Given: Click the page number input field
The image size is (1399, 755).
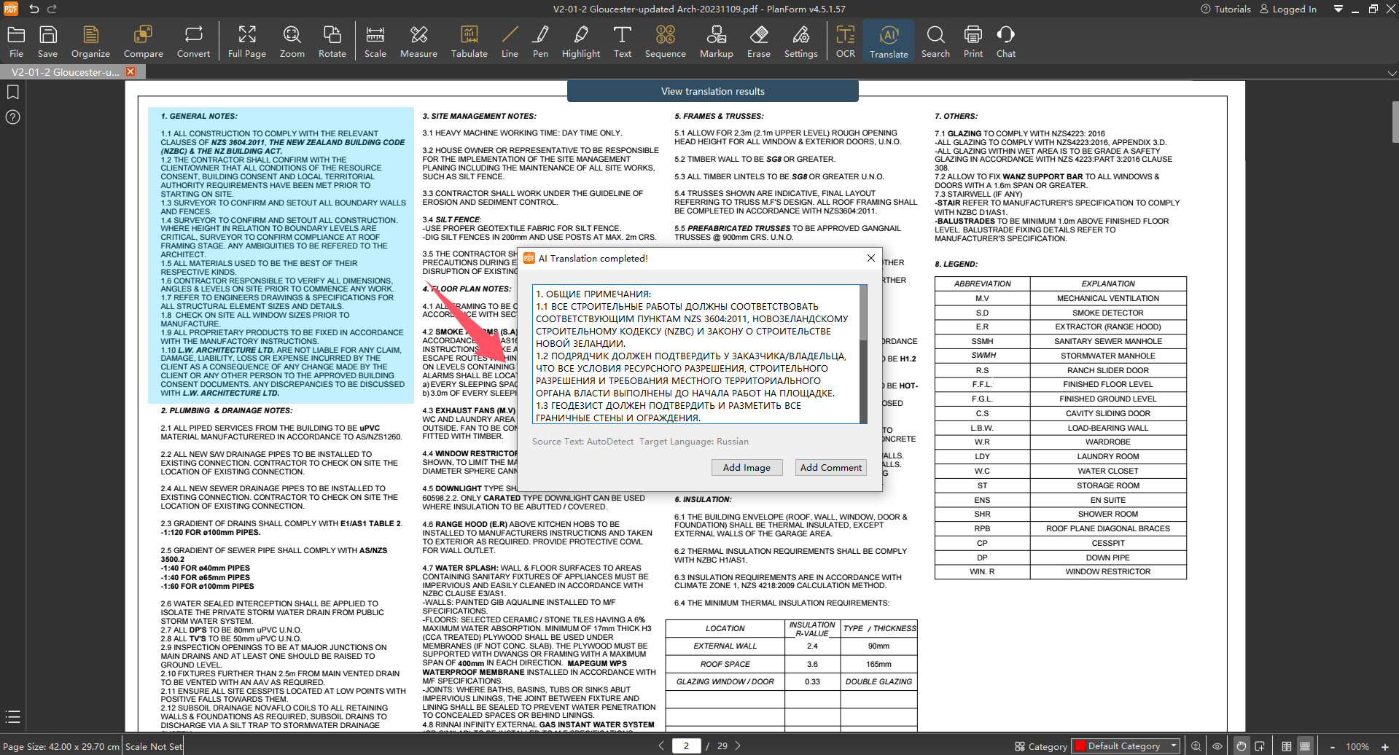Looking at the screenshot, I should tap(686, 746).
